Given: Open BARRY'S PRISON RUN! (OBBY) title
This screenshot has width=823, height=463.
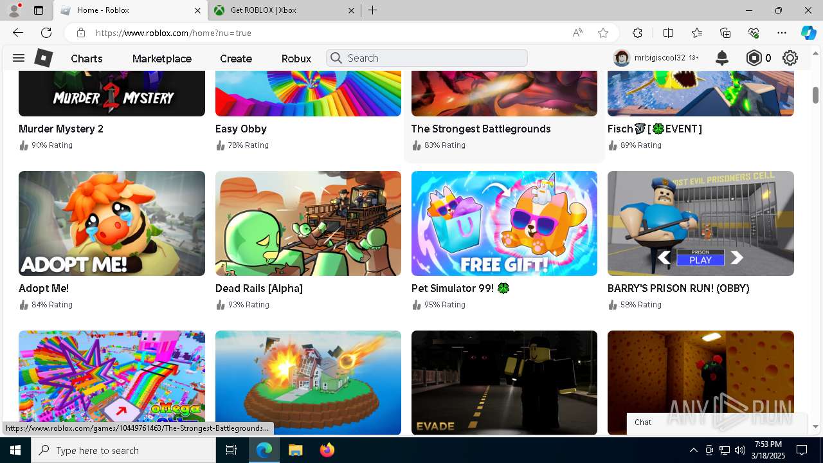Looking at the screenshot, I should (678, 288).
